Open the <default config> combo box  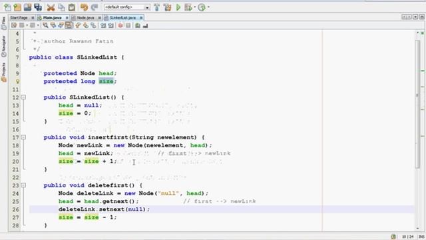[127, 7]
